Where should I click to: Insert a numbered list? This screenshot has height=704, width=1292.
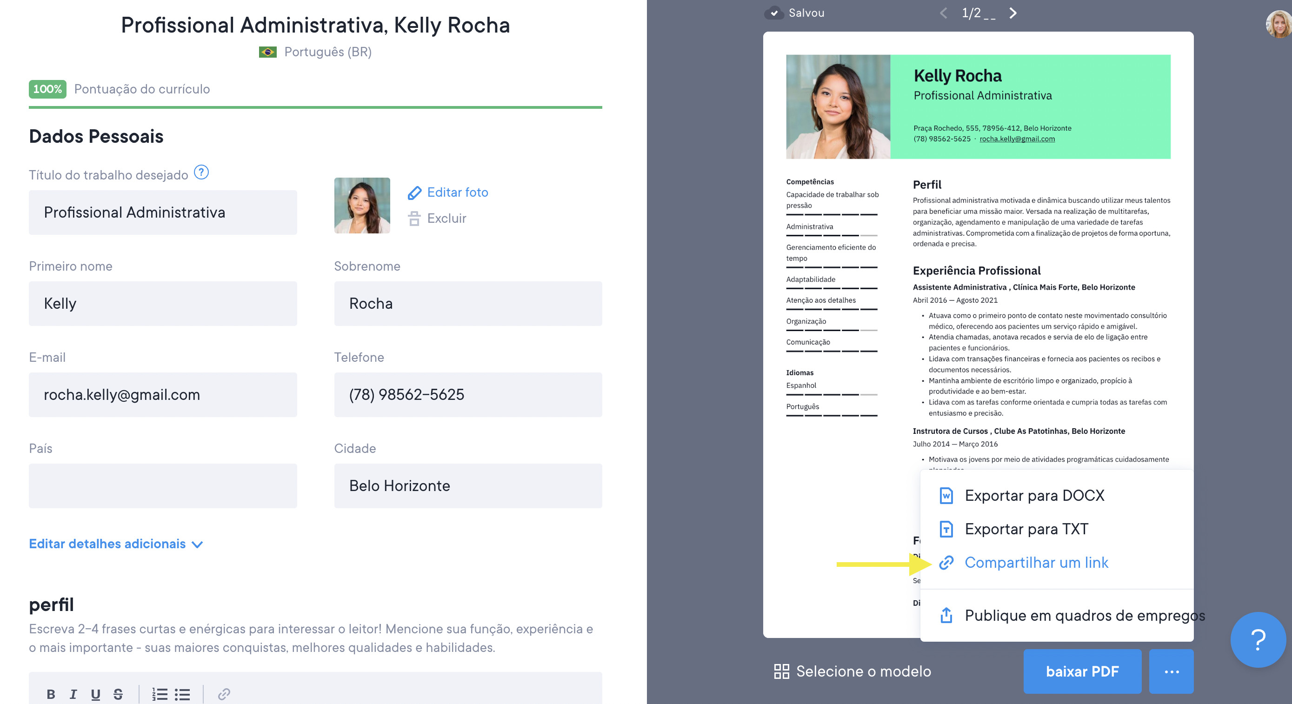tap(160, 694)
